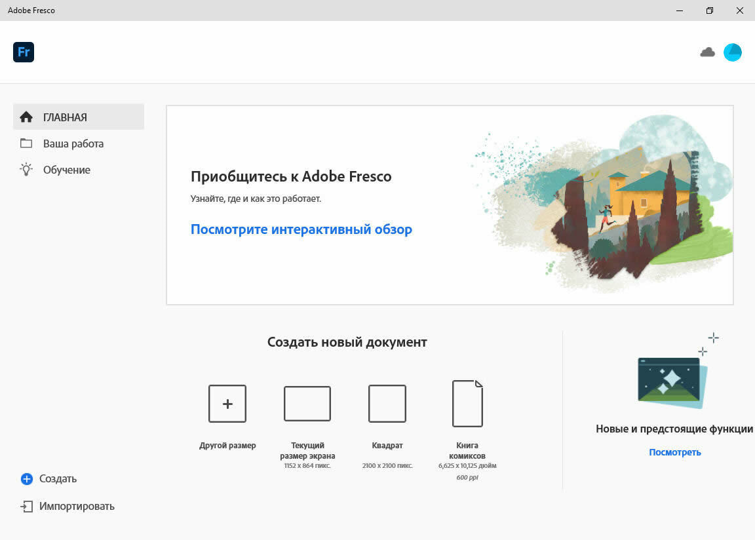Click the Посмотреть link under new features
The height and width of the screenshot is (540, 755).
point(674,452)
